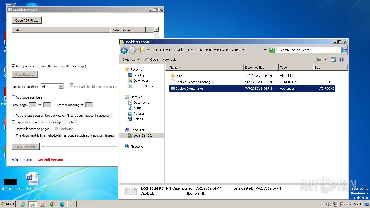Expand the Organize menu dropdown
Screen dimensions: 370x208
[131, 60]
